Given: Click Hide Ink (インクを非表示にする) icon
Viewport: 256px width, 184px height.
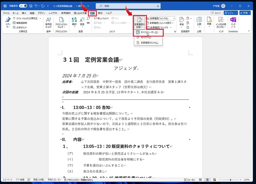Looking at the screenshot, I should tap(221, 20).
